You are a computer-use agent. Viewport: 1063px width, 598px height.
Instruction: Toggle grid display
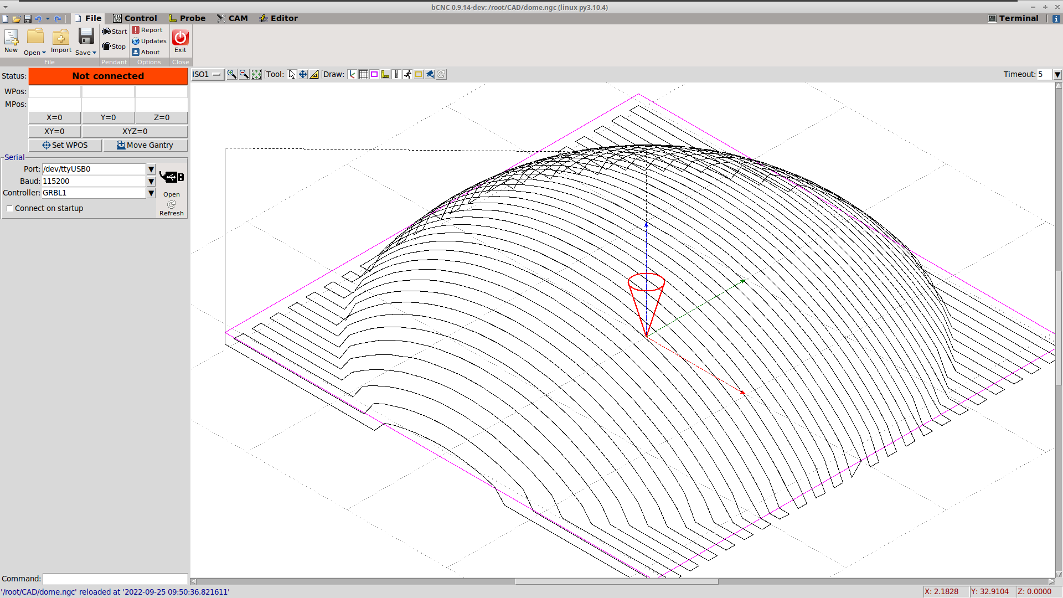363,74
